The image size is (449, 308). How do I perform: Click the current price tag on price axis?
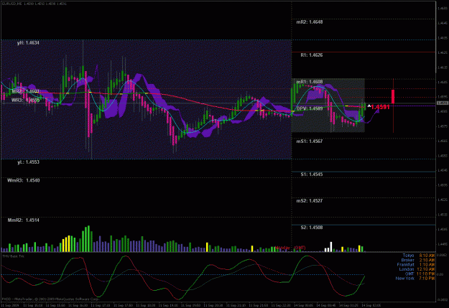coord(443,103)
